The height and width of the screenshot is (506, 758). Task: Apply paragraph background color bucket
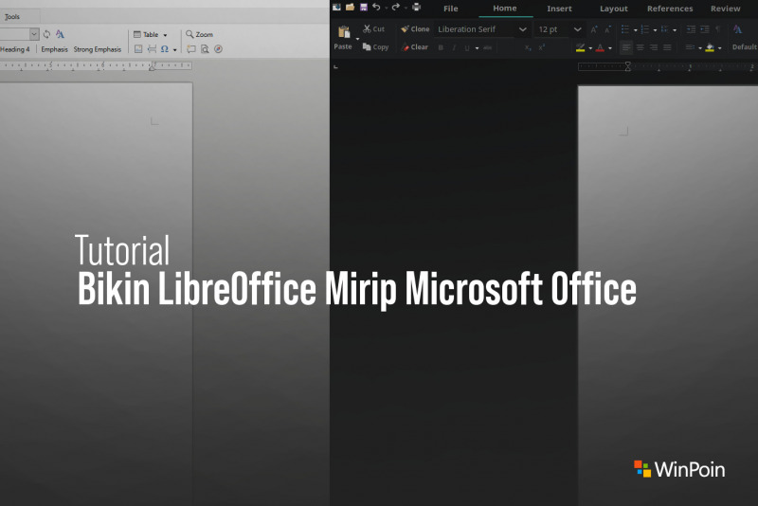(x=710, y=47)
